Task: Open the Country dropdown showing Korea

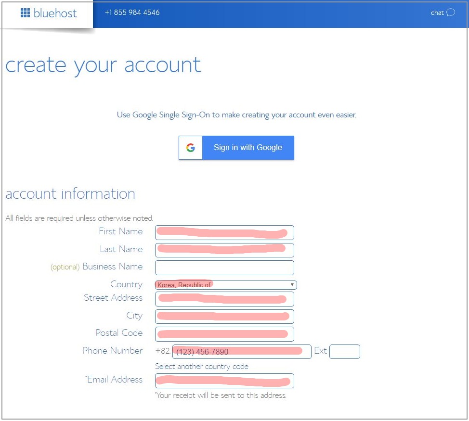Action: coord(224,285)
